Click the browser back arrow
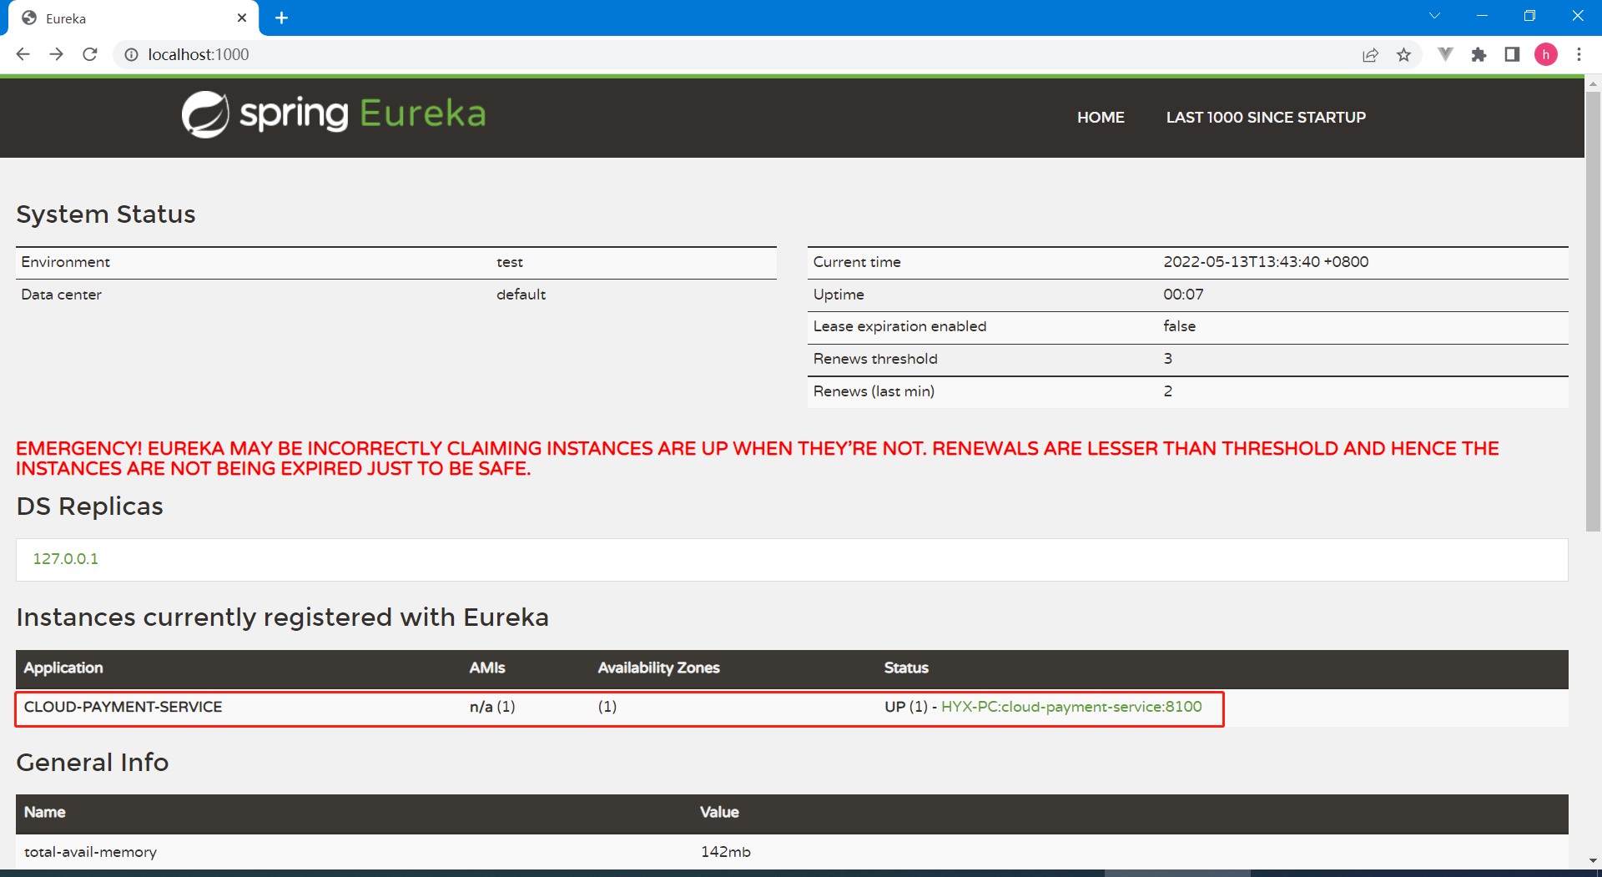The width and height of the screenshot is (1602, 877). [23, 54]
